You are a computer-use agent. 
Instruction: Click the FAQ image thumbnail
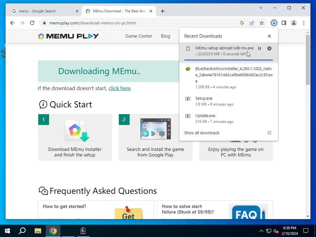[x=248, y=212]
